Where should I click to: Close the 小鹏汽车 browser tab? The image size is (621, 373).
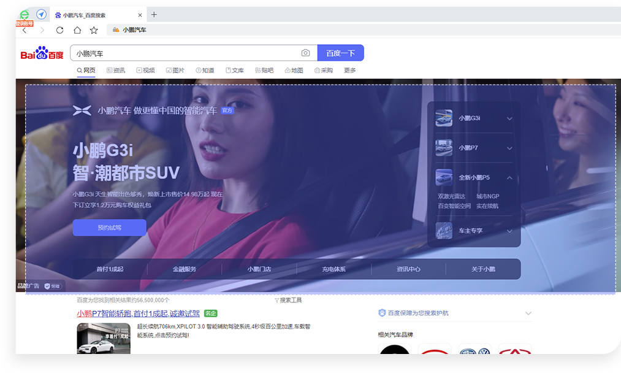(140, 15)
